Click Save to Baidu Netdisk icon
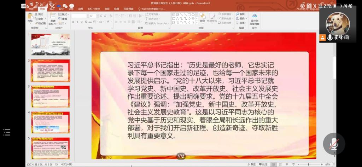Viewport: 362px width, 167px height. pos(255,16)
